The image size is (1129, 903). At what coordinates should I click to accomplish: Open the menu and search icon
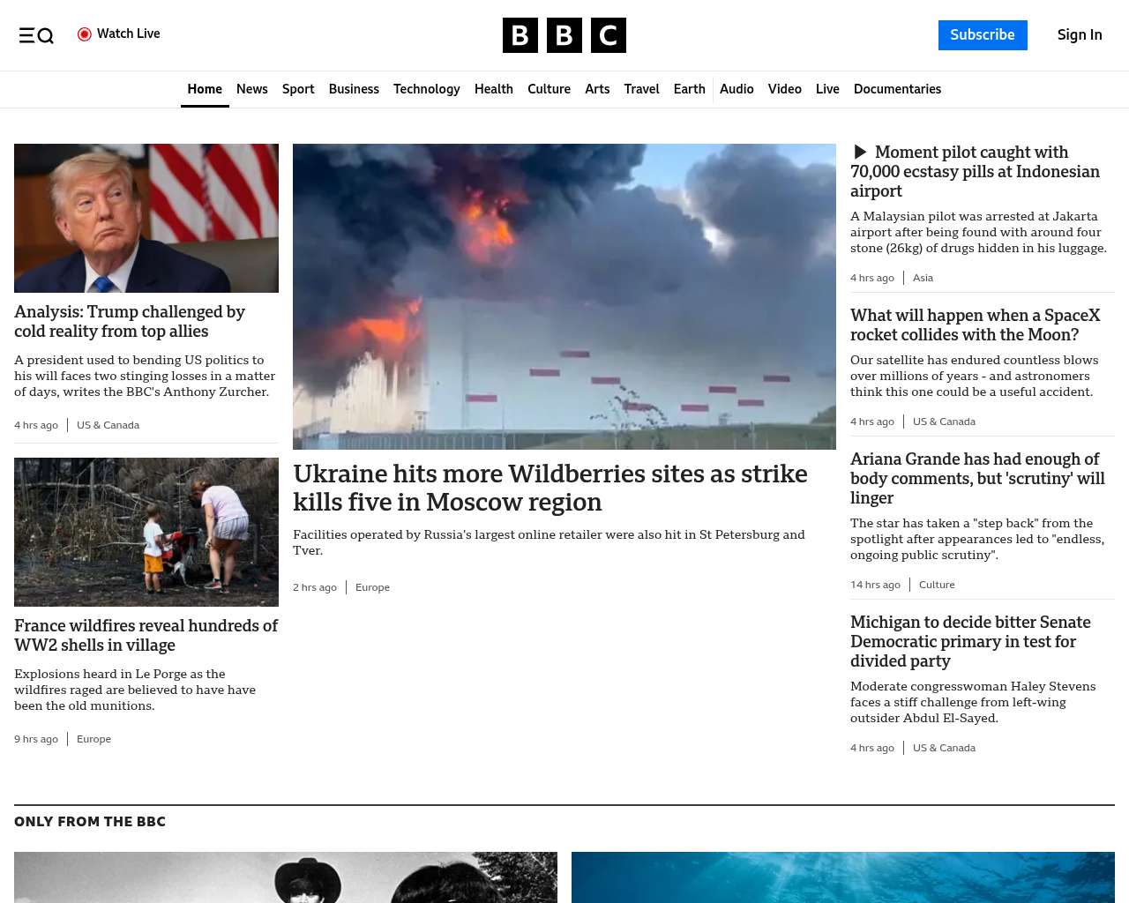tap(36, 35)
